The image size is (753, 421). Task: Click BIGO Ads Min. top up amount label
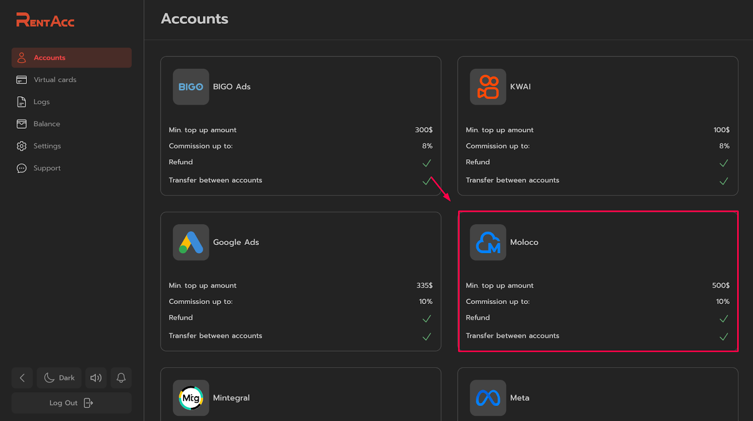pyautogui.click(x=203, y=130)
